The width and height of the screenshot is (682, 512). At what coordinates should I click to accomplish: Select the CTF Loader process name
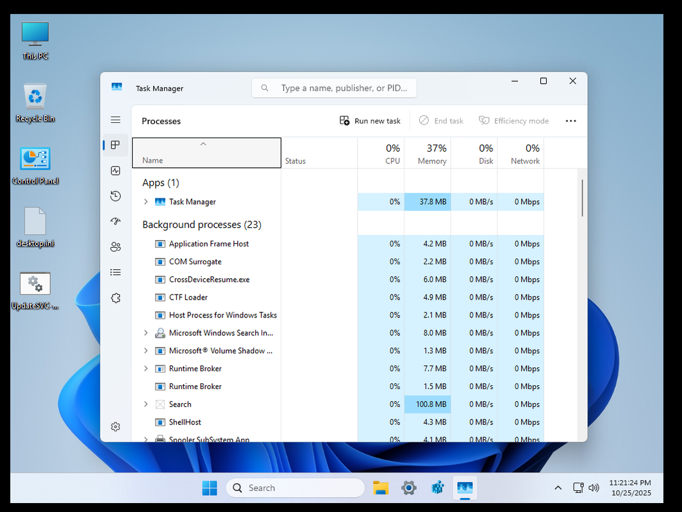coord(188,297)
